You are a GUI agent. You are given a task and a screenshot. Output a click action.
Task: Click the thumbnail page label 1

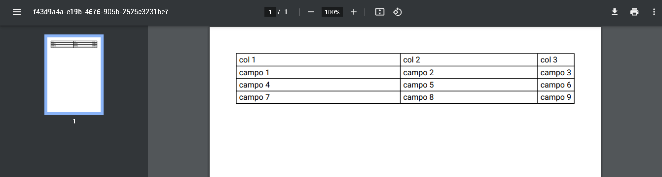pyautogui.click(x=74, y=121)
